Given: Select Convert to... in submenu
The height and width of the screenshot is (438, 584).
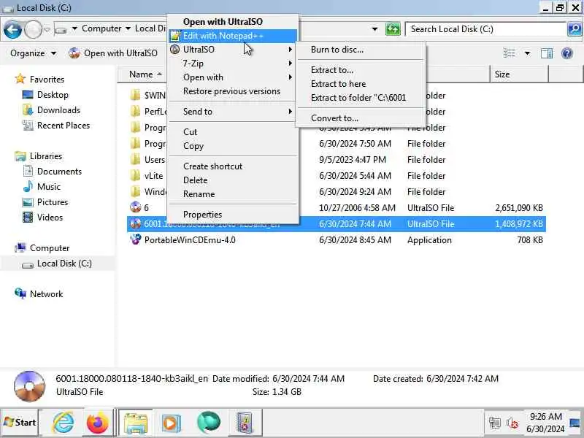Looking at the screenshot, I should [x=361, y=118].
